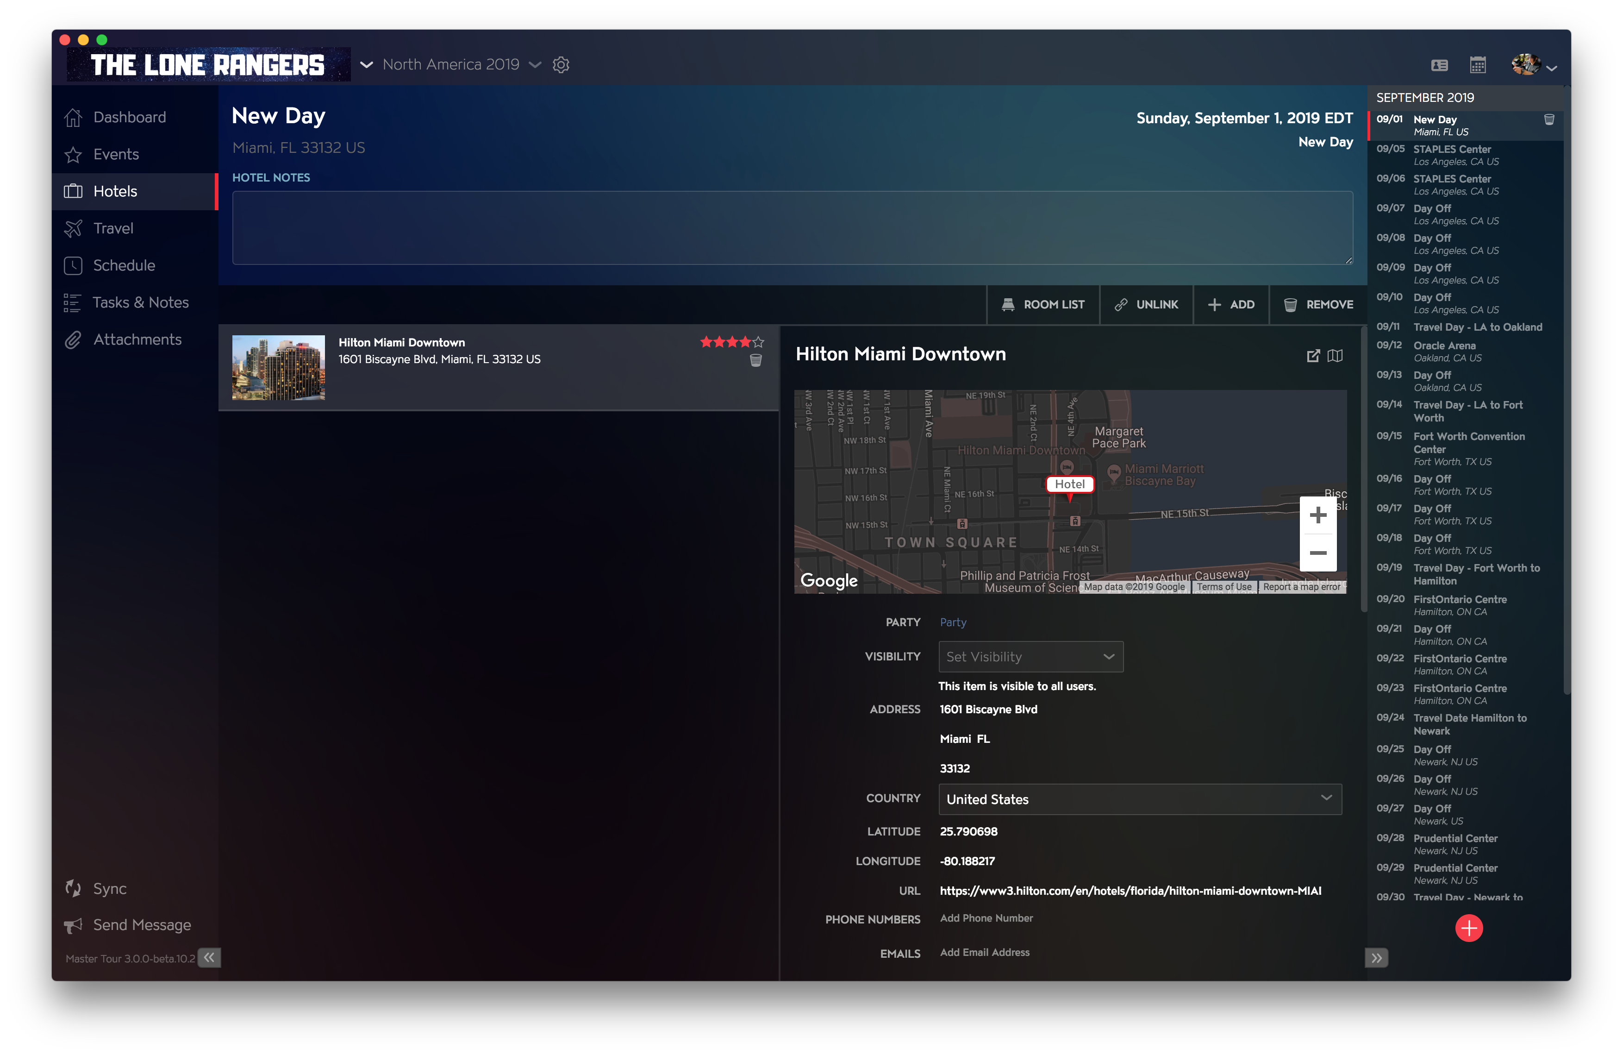Click the map view icon beside hotel name
The height and width of the screenshot is (1055, 1623).
tap(1335, 356)
